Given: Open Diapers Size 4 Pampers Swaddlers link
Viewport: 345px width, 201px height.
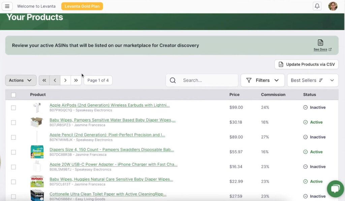Looking at the screenshot, I should click(112, 149).
